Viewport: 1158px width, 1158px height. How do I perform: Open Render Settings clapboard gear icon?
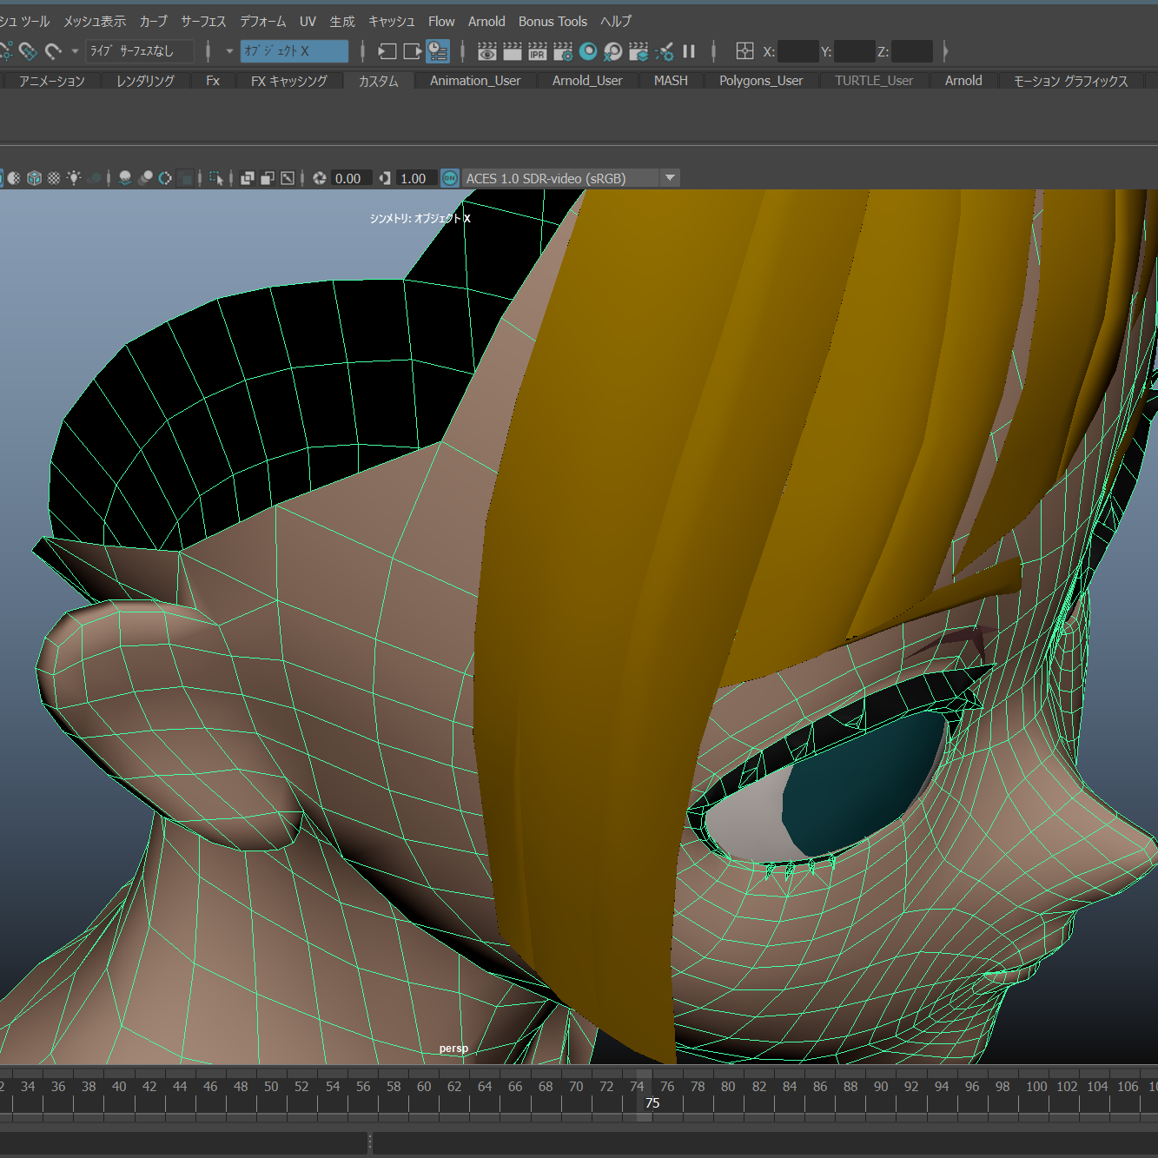click(x=563, y=51)
